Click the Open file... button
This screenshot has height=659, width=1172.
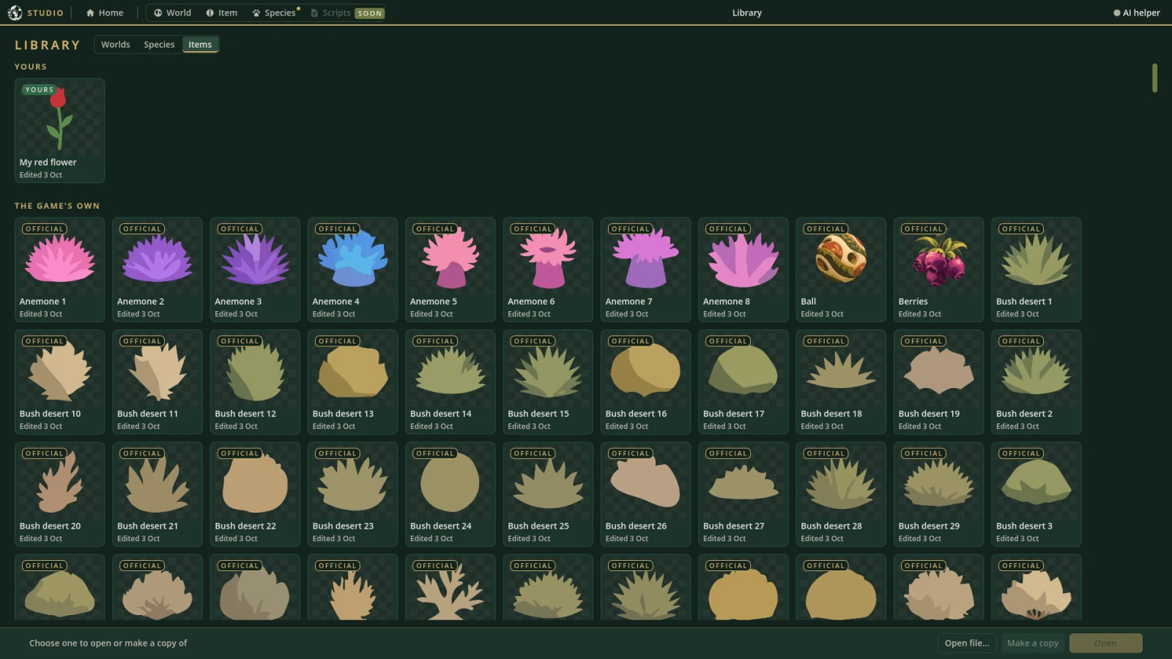(x=967, y=643)
